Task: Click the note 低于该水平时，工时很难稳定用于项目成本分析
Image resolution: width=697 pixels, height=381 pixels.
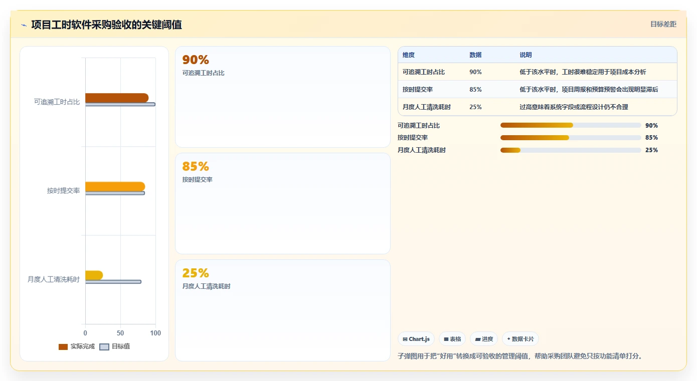Action: tap(583, 72)
